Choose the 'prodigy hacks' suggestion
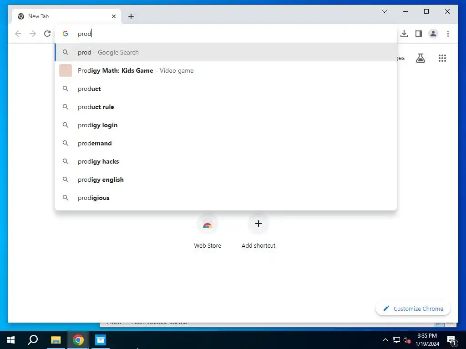The height and width of the screenshot is (349, 466). tap(226, 161)
